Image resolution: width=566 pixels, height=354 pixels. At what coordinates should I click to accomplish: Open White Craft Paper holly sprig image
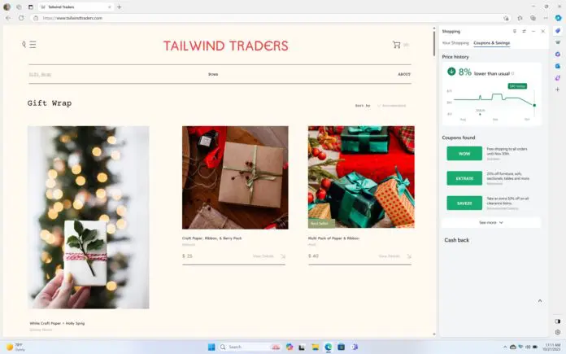(x=89, y=217)
